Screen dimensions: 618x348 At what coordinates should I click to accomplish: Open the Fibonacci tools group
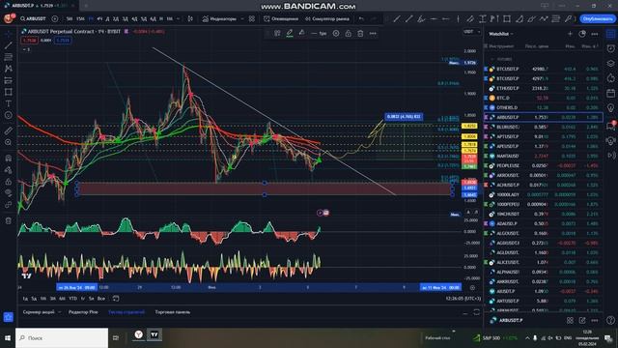click(x=9, y=57)
